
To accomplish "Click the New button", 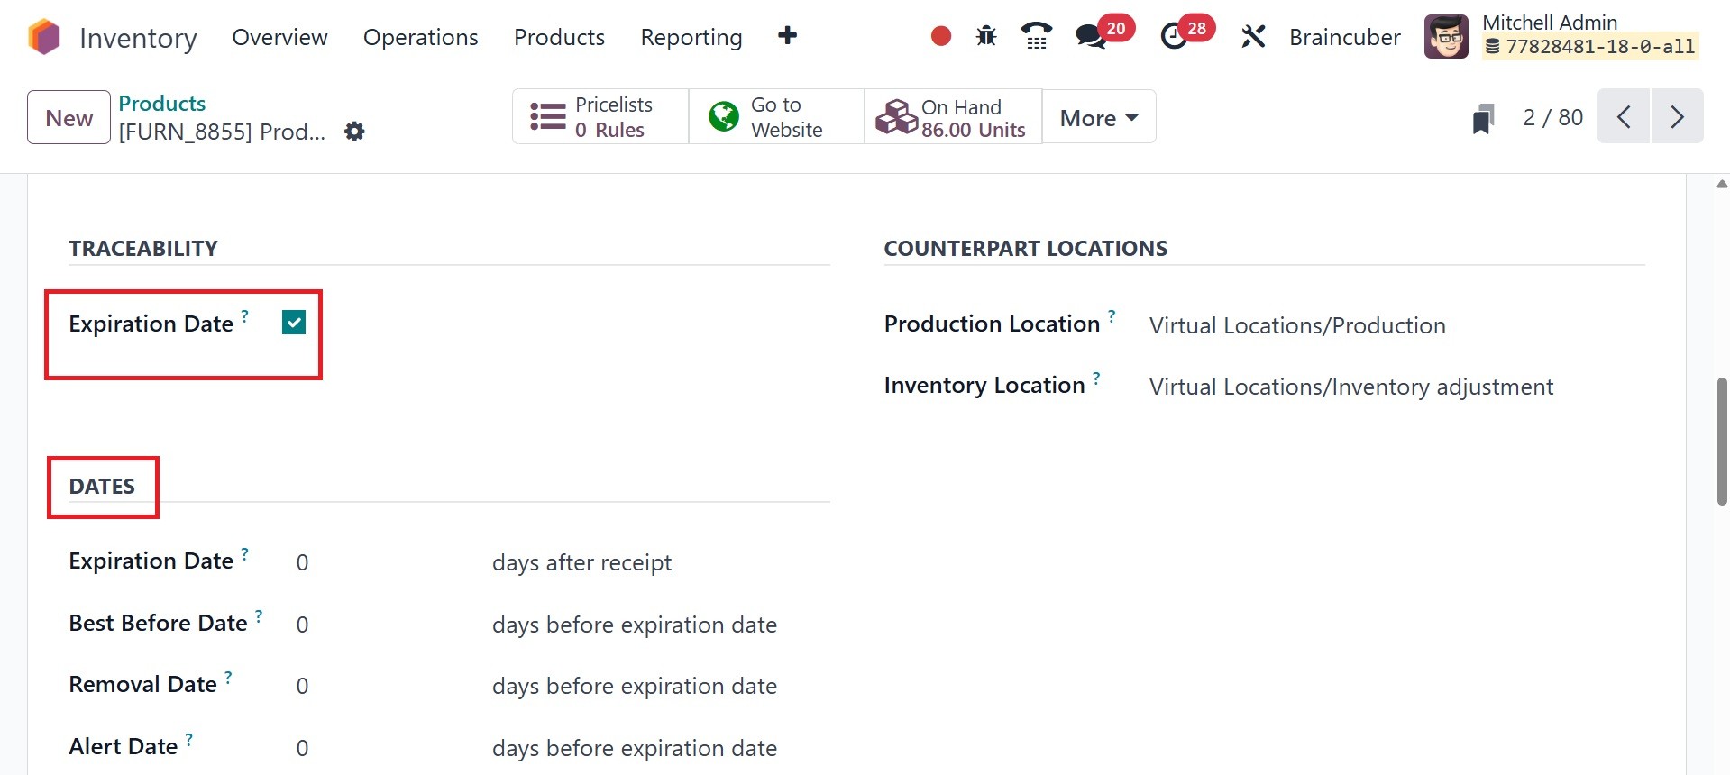I will pyautogui.click(x=69, y=117).
